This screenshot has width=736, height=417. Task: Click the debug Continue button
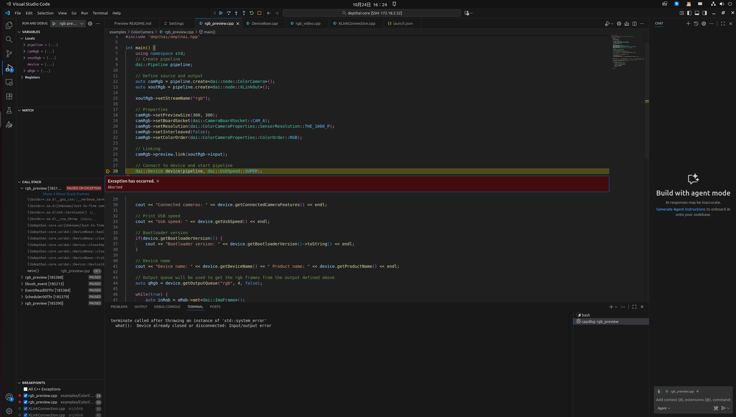[x=221, y=13]
